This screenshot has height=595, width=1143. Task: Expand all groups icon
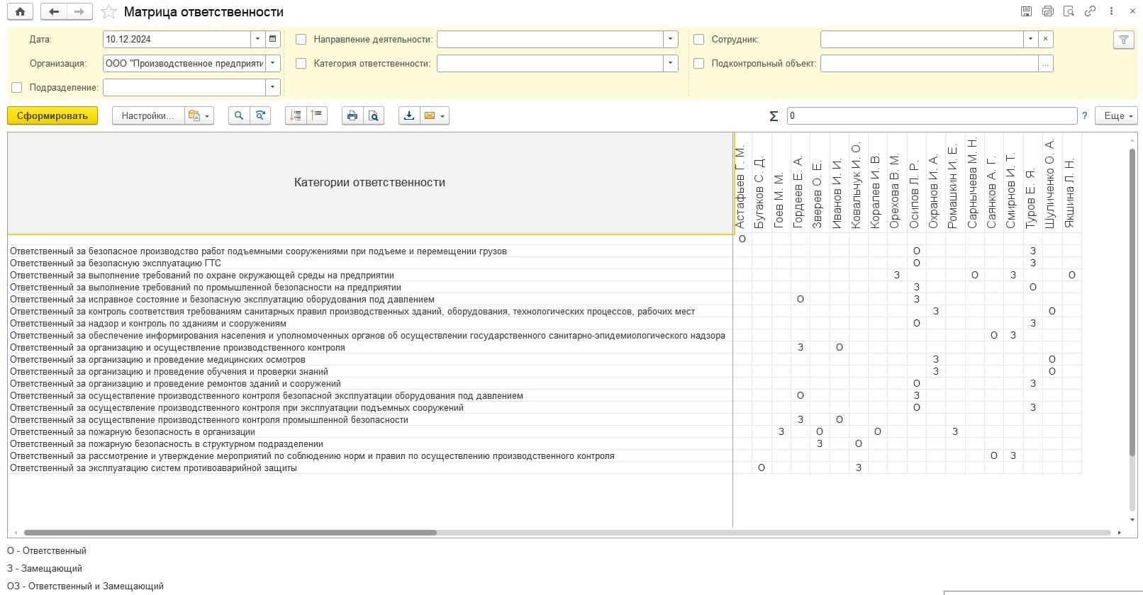coord(296,115)
